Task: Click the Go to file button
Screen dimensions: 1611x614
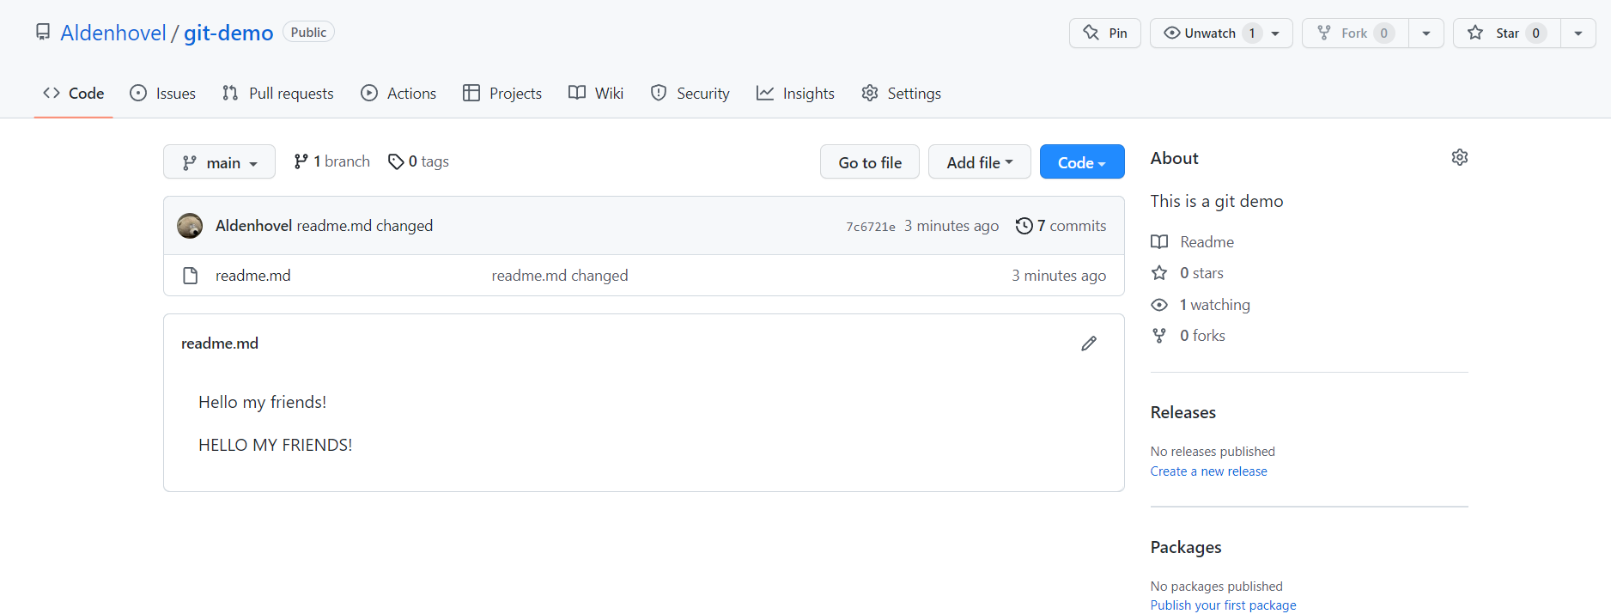Action: click(x=869, y=161)
